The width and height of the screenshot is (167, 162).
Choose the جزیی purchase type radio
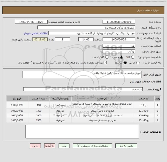[138, 63]
